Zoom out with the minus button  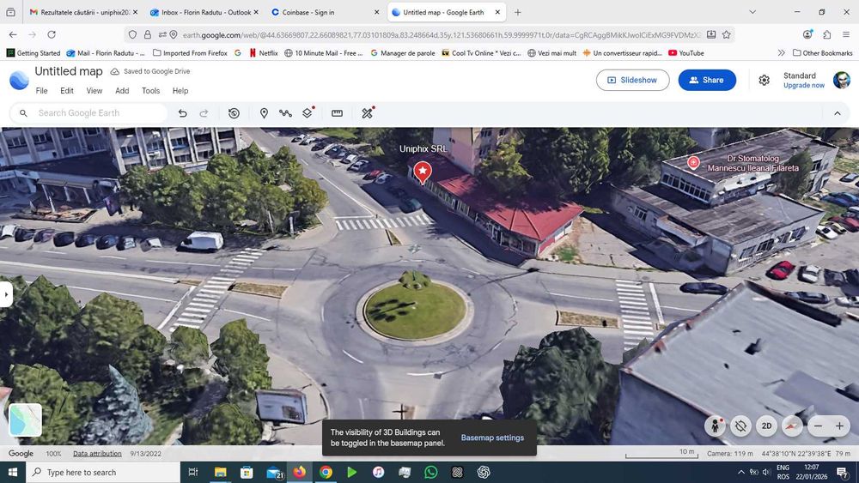point(818,426)
